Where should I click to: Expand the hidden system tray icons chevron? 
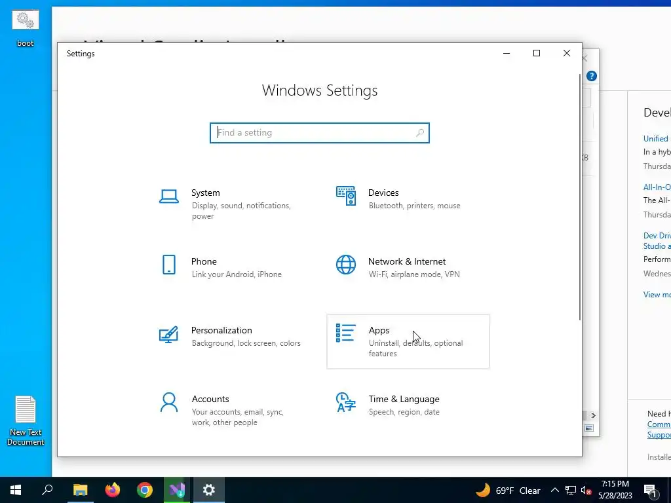point(554,490)
